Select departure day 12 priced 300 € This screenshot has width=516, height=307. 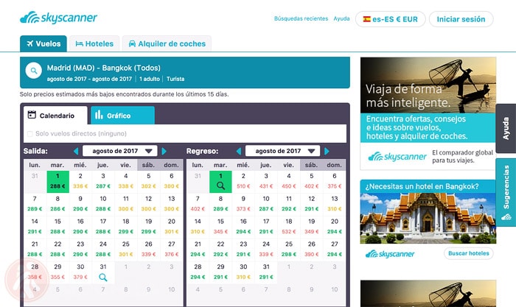click(x=148, y=204)
